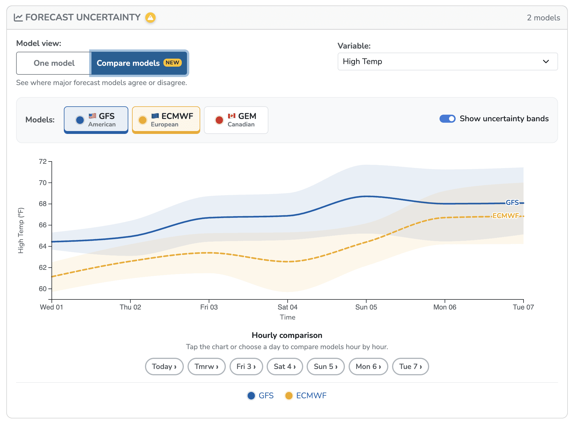This screenshot has height=423, width=573.
Task: Switch to One model view
Action: [54, 63]
